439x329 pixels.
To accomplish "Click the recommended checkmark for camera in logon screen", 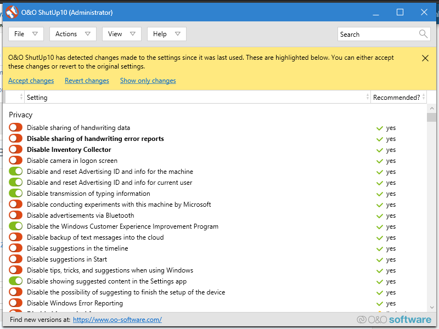I will 379,161.
